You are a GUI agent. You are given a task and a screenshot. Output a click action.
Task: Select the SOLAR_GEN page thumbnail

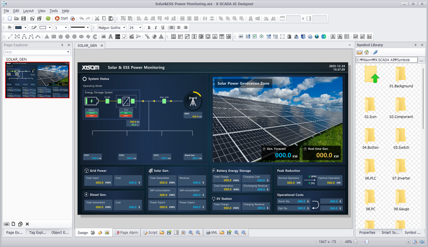tap(37, 80)
